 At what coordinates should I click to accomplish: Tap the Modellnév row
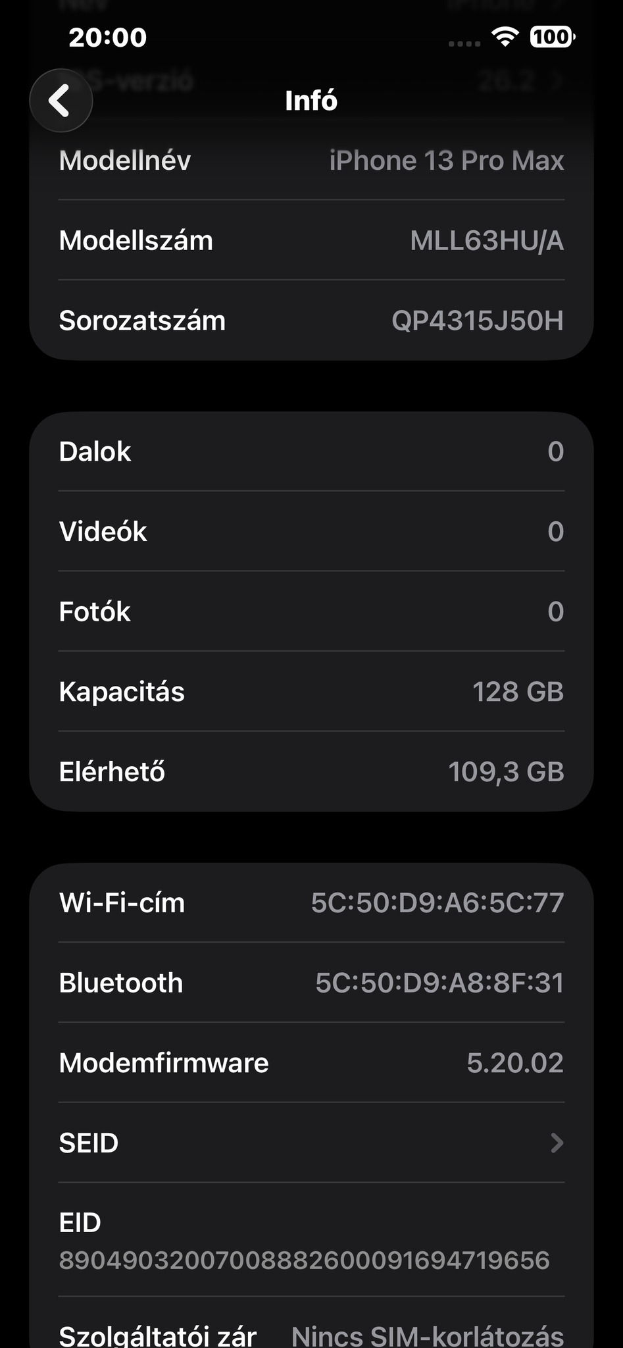(311, 161)
